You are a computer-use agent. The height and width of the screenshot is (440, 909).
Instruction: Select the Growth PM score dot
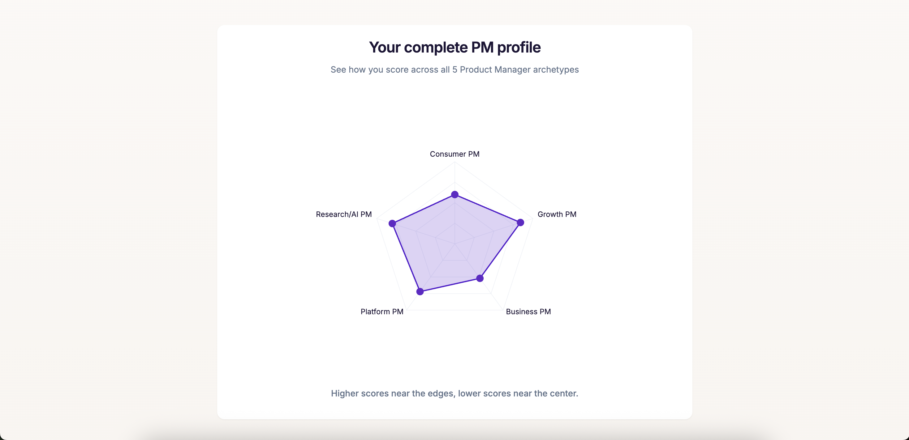tap(520, 222)
